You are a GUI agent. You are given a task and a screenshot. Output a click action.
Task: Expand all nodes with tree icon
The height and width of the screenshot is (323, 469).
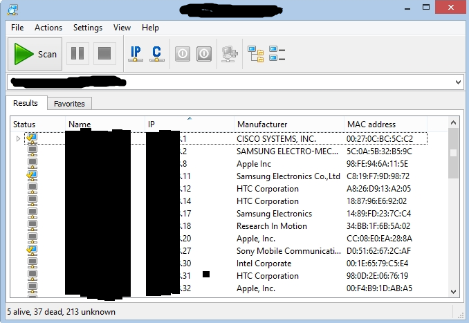256,54
